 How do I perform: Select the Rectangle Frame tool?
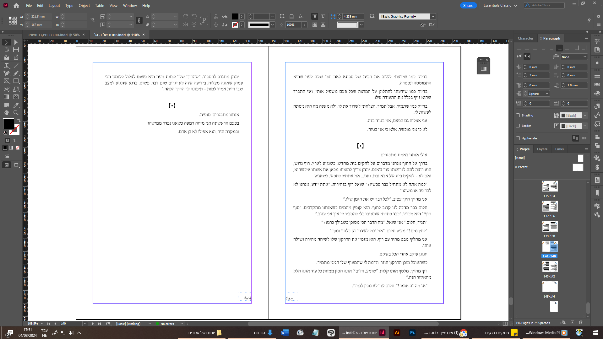pos(6,81)
